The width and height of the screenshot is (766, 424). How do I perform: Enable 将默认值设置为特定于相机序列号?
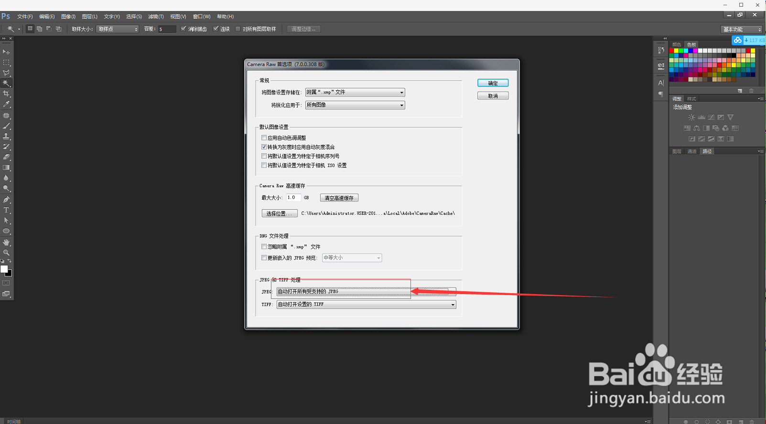pos(264,156)
